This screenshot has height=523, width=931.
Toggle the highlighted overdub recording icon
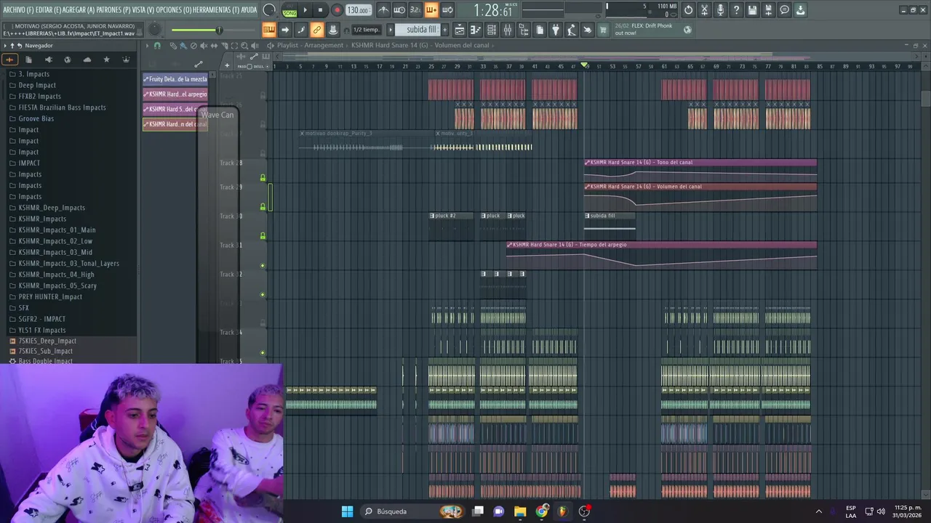coord(431,10)
